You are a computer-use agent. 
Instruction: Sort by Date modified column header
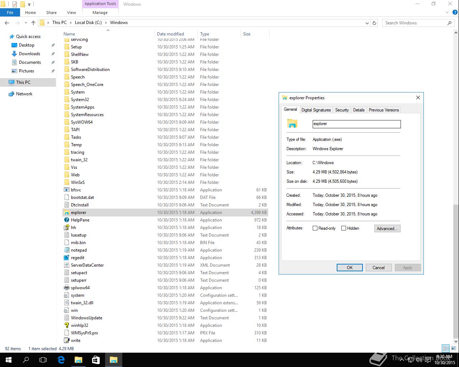coord(176,34)
